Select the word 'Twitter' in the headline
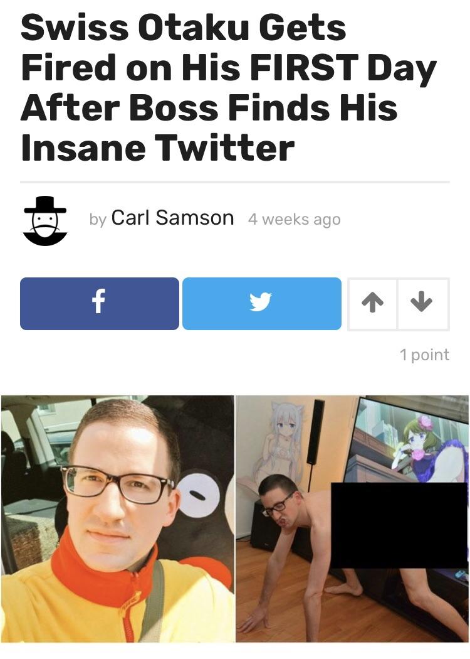470x659 pixels. [225, 148]
